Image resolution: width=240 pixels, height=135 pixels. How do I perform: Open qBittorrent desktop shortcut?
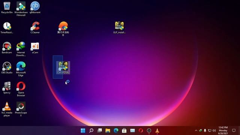tap(35, 7)
